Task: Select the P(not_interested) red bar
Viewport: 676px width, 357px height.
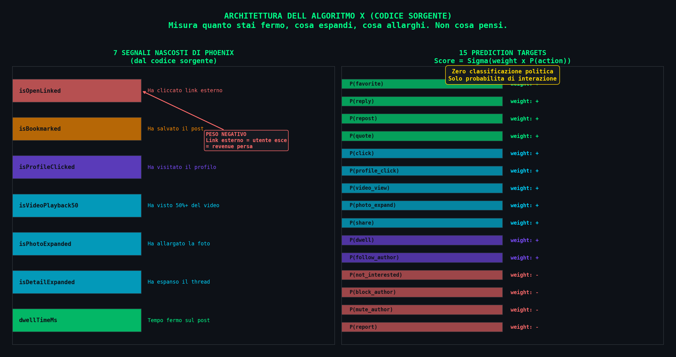Action: pos(422,275)
